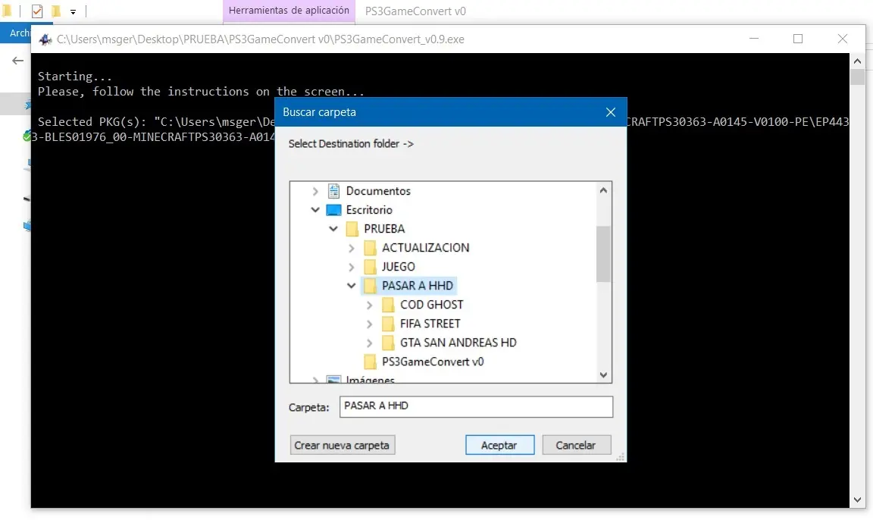Click the console window scrollbar thumb

point(857,77)
